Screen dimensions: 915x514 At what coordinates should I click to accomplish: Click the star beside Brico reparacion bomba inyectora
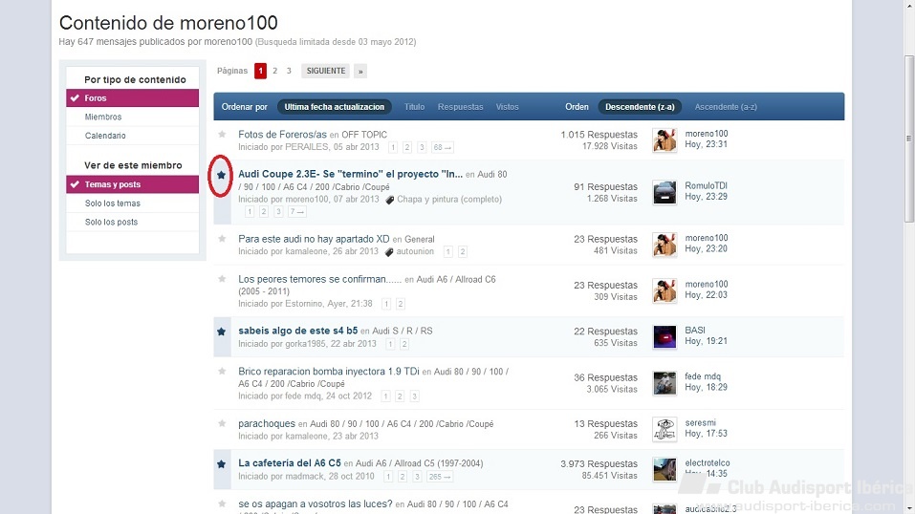[x=222, y=371]
